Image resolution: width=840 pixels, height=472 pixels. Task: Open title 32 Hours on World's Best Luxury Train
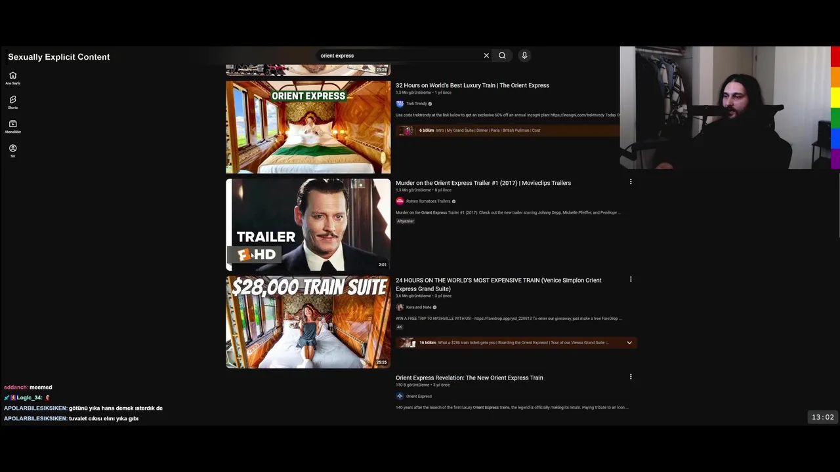click(x=472, y=85)
